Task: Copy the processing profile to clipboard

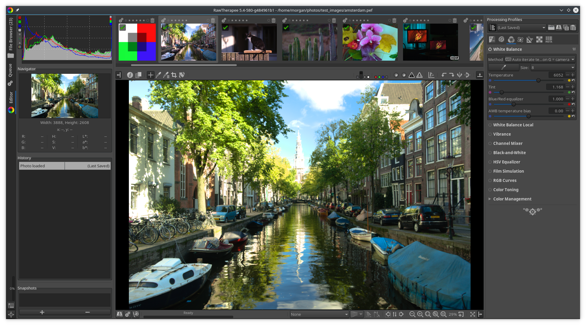Action: pos(566,27)
